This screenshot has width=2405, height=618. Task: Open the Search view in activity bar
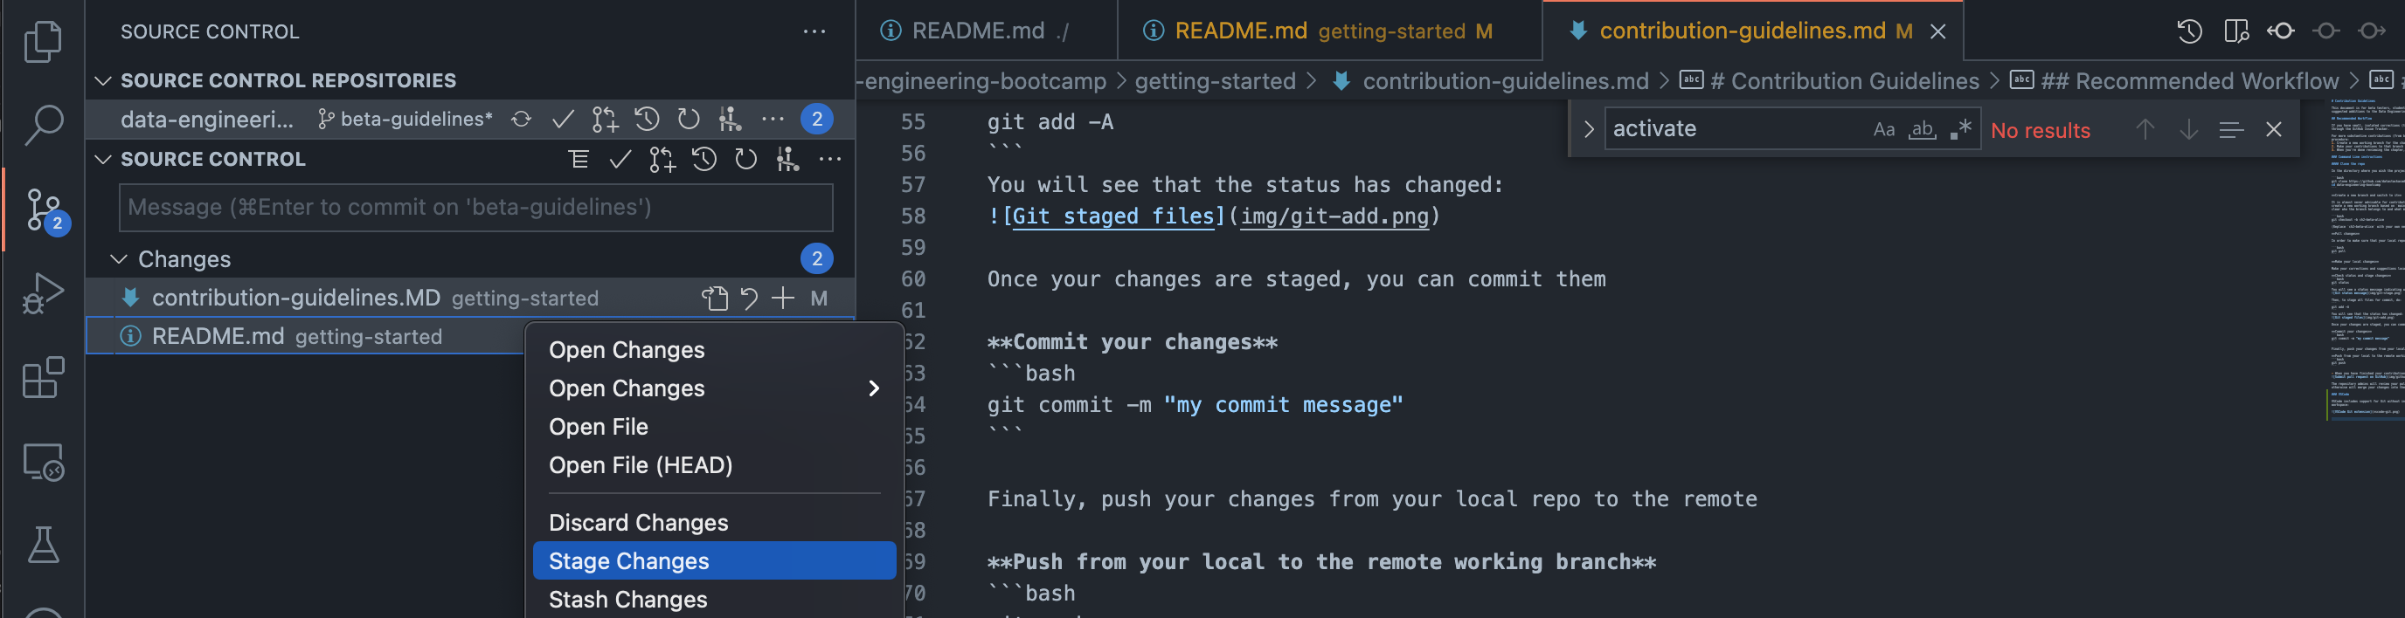pos(43,123)
